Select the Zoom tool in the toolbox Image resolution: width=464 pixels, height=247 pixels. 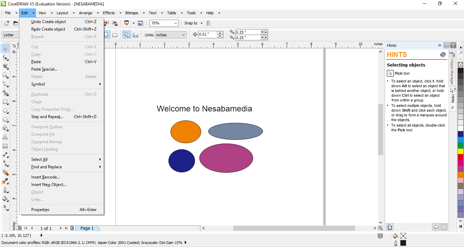pyautogui.click(x=5, y=75)
